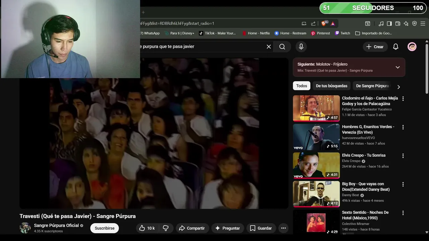Click the share page icon in address bar
This screenshot has height=241, width=429.
[313, 23]
